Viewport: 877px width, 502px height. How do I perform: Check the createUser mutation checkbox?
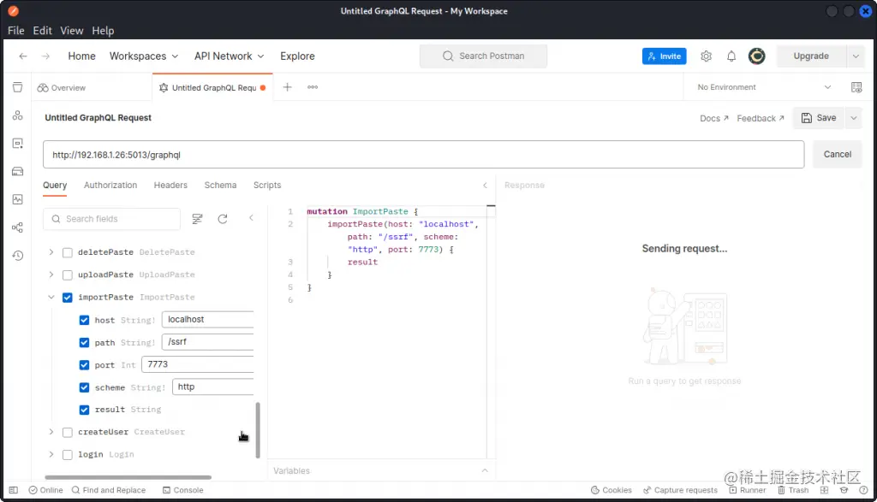pos(67,432)
